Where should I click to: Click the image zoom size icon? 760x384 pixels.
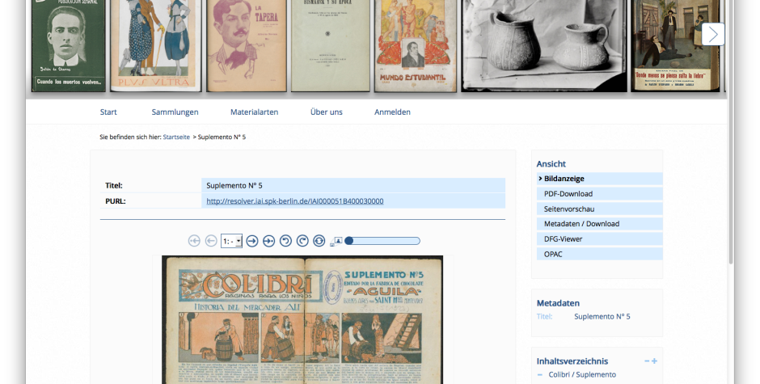coord(336,242)
